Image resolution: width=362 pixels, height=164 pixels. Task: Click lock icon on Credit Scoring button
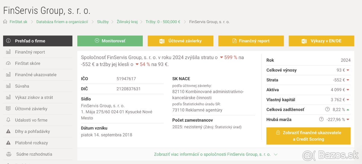(278, 132)
